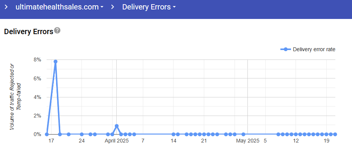Click the first data point after the May gap
352x155 pixels.
278,134
